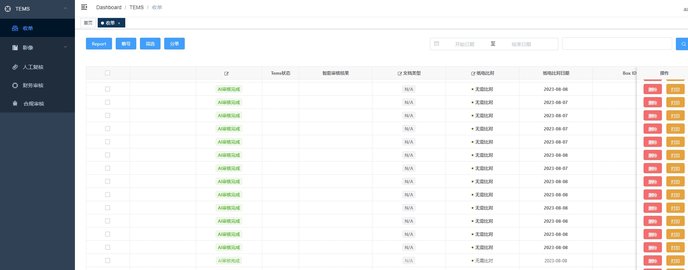Click 删除 in the topmost fully visible row
Screen dimensions: 688x270
[x=653, y=89]
